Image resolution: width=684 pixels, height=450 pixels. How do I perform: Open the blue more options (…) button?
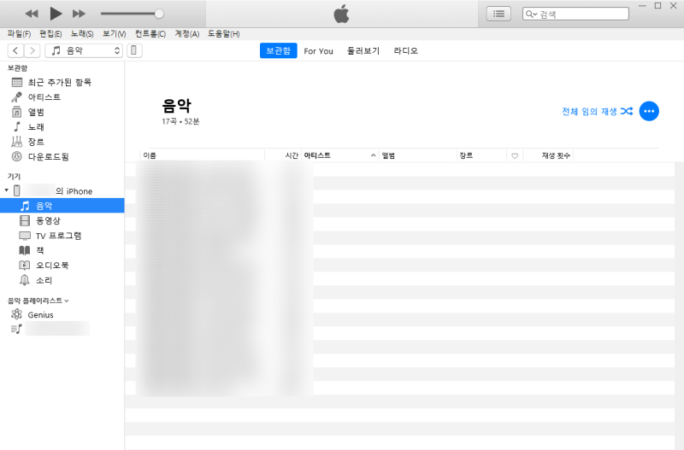649,111
